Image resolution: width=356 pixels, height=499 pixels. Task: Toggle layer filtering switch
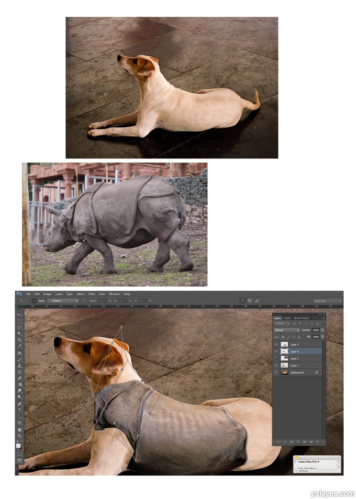pyautogui.click(x=323, y=323)
